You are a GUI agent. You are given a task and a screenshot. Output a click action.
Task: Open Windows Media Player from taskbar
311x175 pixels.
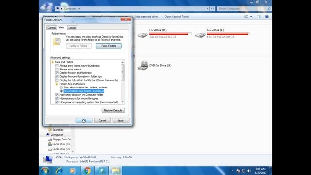tap(72, 171)
